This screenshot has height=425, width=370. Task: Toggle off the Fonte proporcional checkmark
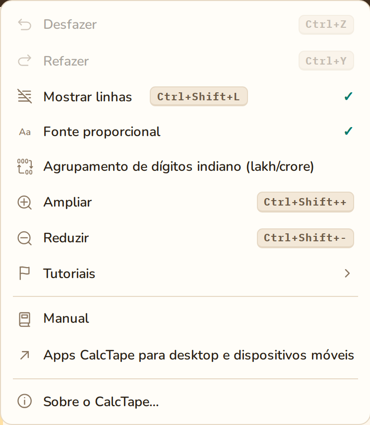(x=348, y=131)
